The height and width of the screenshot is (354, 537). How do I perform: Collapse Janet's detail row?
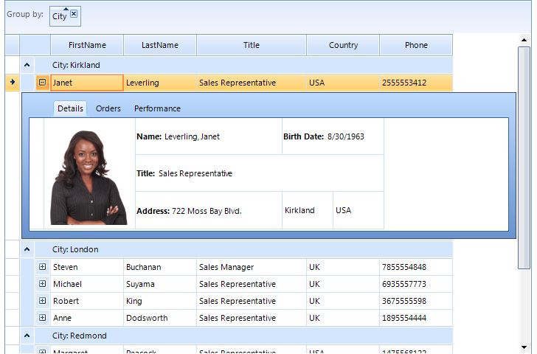pos(42,83)
